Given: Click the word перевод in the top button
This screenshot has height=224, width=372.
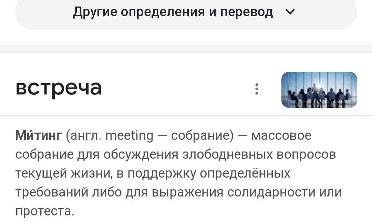Looking at the screenshot, I should (x=247, y=12).
